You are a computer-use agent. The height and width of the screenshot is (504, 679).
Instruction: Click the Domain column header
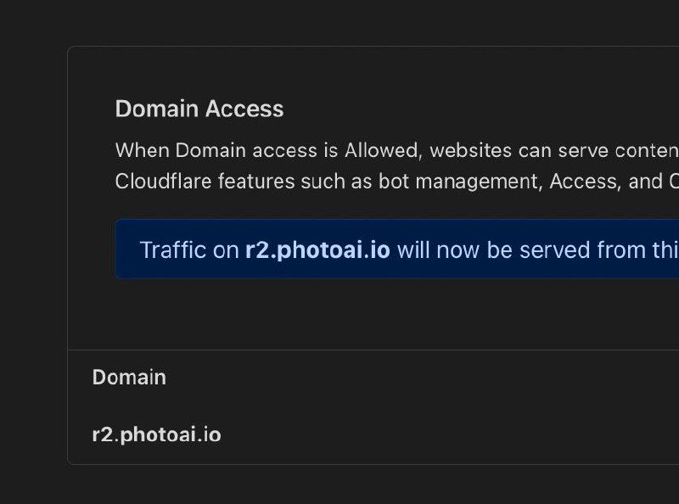129,378
